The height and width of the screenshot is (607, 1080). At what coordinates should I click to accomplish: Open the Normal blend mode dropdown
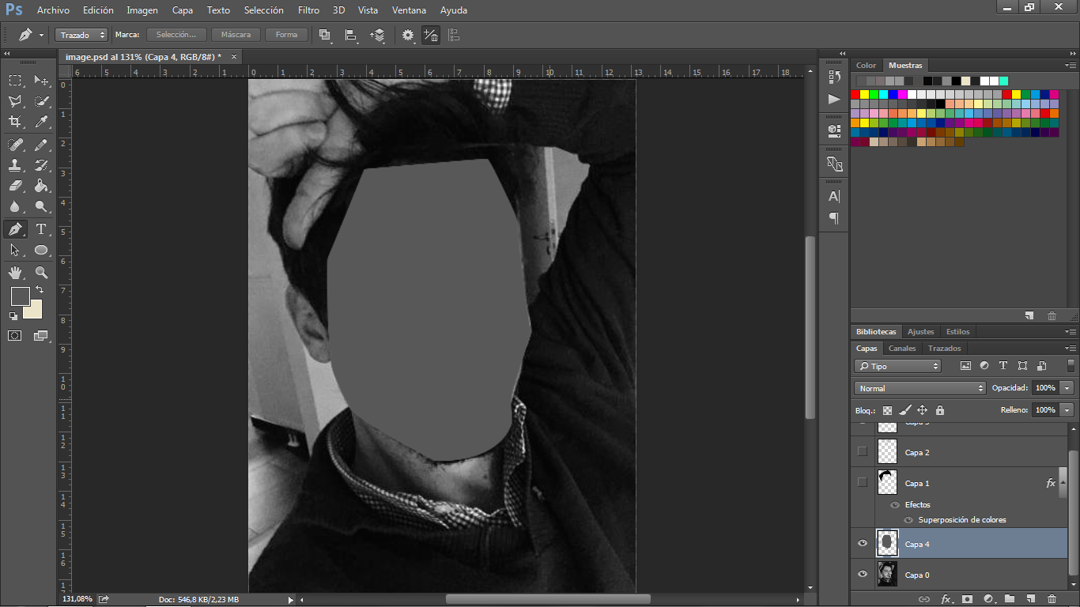(x=920, y=388)
